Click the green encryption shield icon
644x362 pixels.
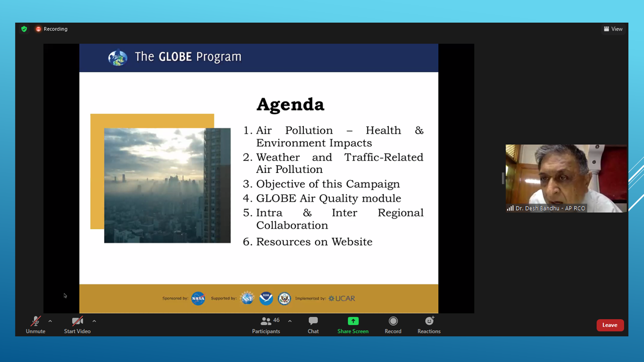pos(24,29)
